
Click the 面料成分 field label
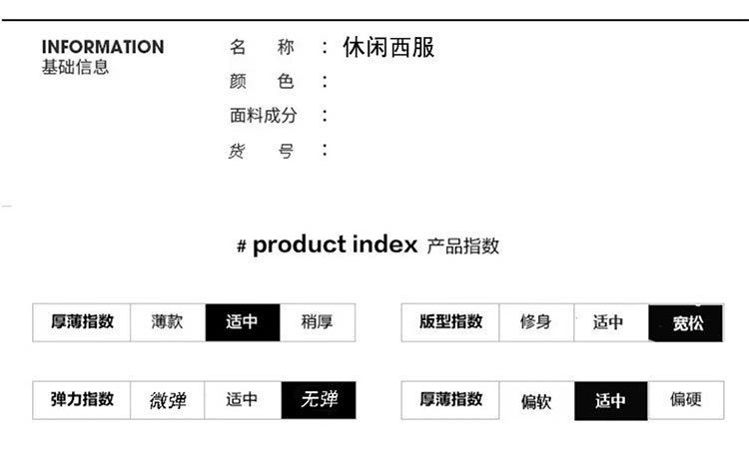coord(263,116)
